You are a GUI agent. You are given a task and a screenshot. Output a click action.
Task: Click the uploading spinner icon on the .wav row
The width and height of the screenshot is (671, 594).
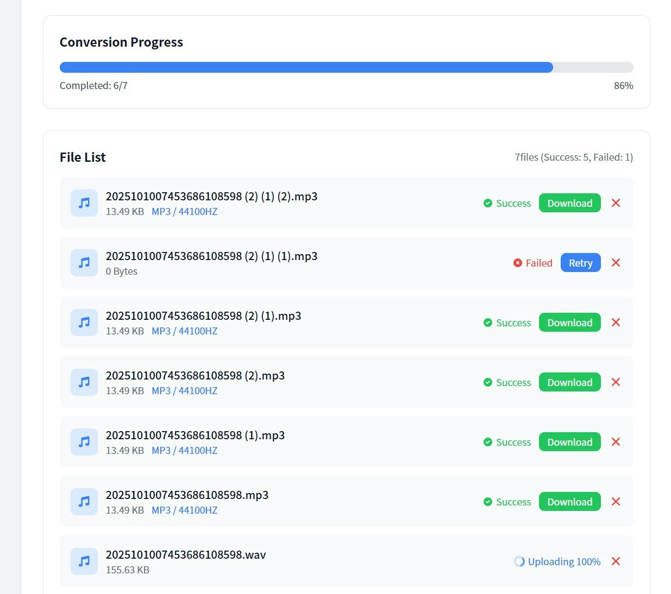(519, 561)
